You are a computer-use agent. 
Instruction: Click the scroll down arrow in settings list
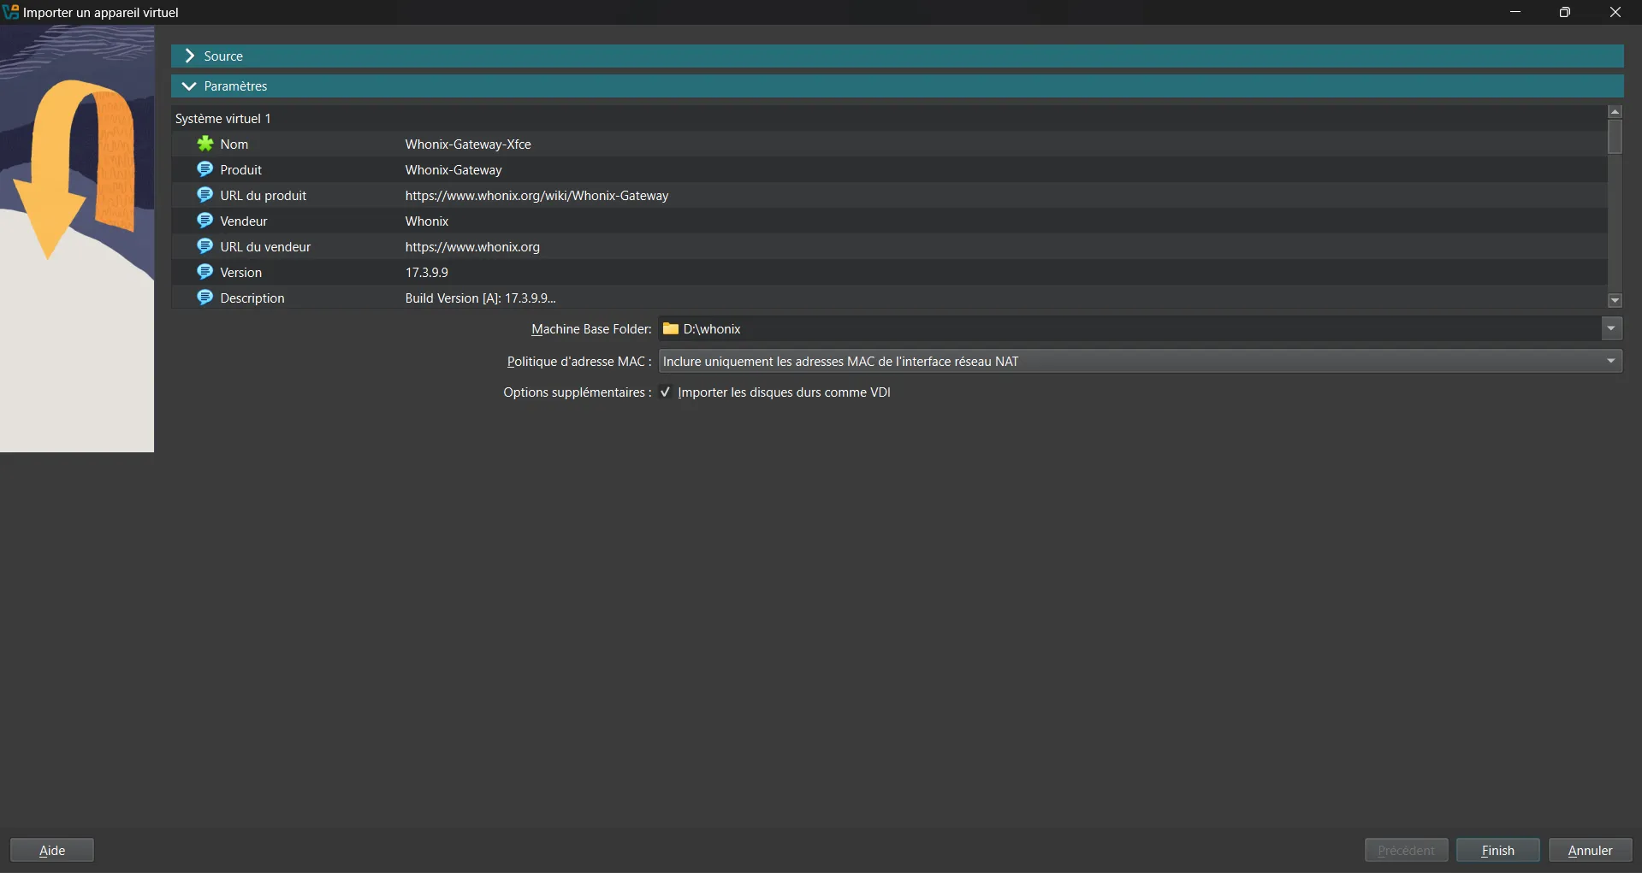(1615, 301)
